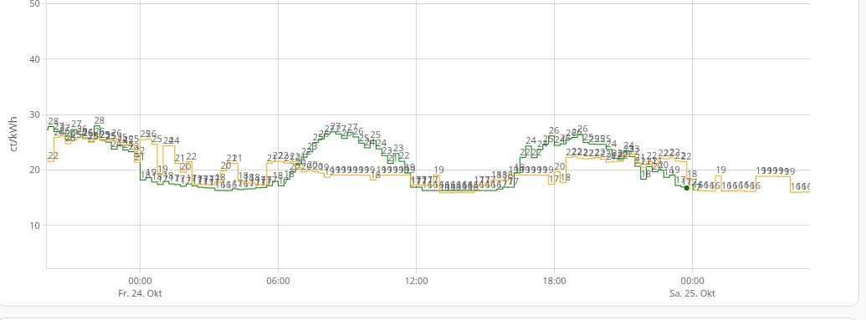Click the 00:00 label above Sa. 25. Okt
866x320 pixels.
692,281
